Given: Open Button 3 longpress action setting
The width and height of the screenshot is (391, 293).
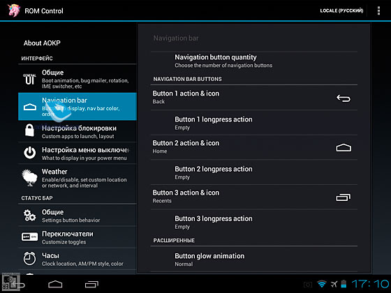Looking at the screenshot, I should [x=254, y=223].
